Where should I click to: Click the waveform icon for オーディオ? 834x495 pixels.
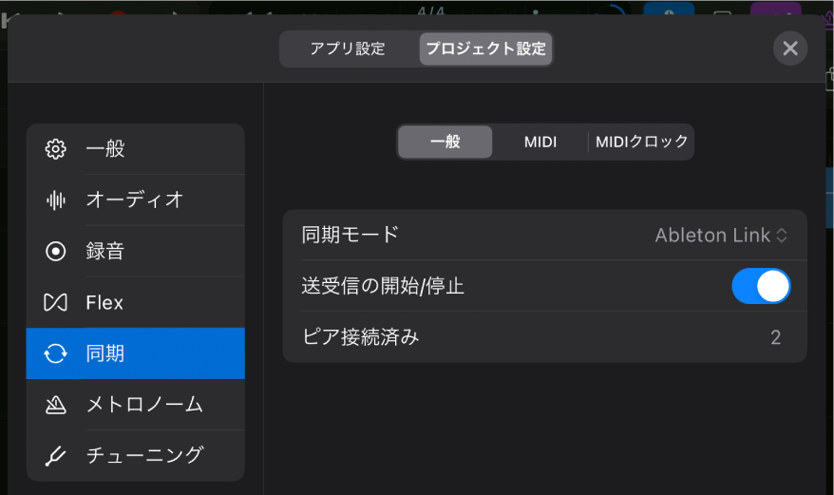pos(55,200)
